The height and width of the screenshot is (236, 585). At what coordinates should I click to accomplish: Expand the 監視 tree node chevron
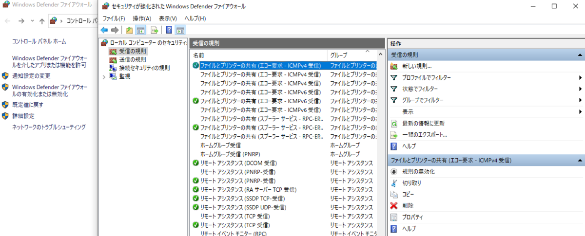pyautogui.click(x=104, y=76)
